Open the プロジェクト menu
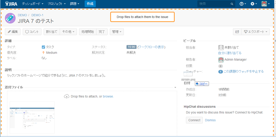 (57, 4)
